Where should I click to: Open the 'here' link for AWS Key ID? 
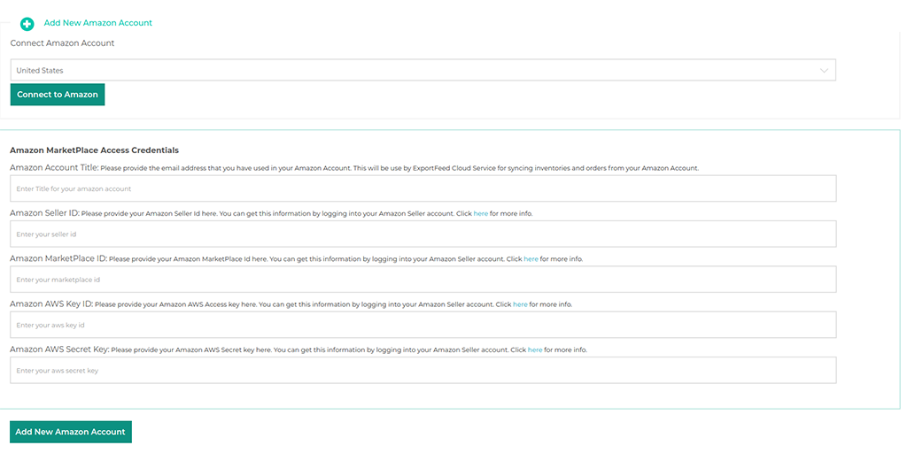tap(520, 304)
